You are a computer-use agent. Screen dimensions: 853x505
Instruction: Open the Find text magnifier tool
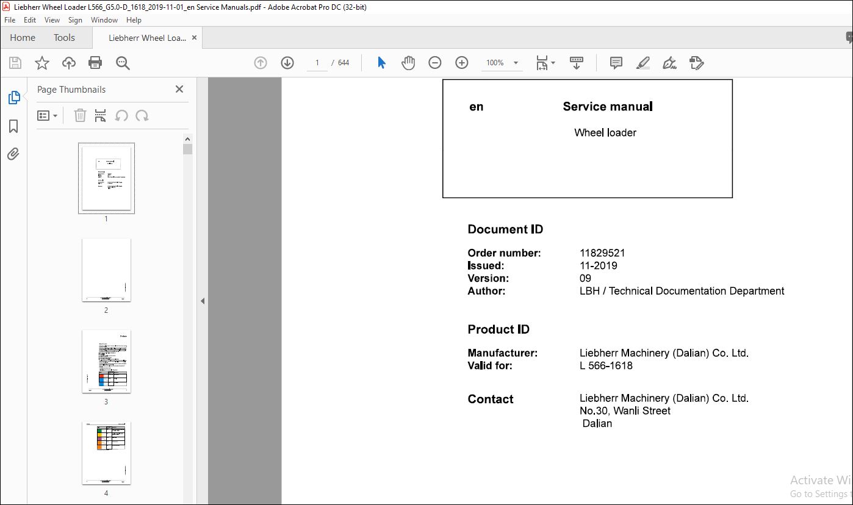click(123, 63)
